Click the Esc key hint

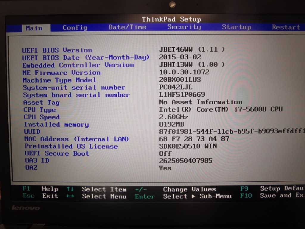pos(29,196)
